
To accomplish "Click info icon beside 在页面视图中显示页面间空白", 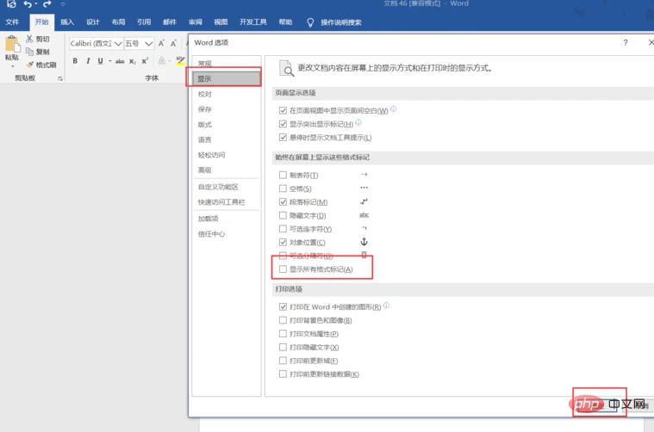I will (x=393, y=109).
